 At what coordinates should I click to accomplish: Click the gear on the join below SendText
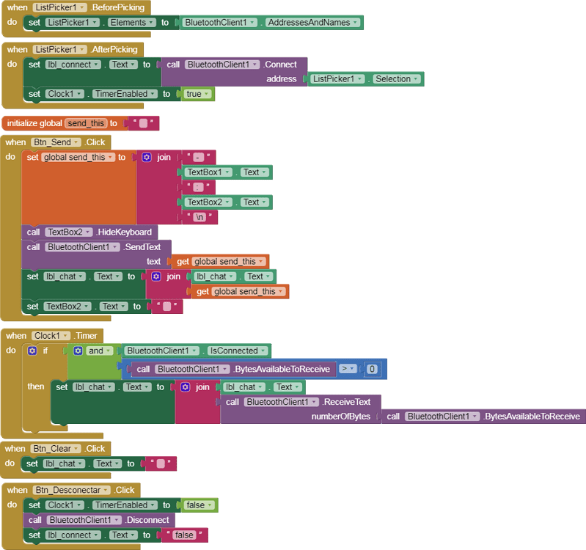click(155, 276)
